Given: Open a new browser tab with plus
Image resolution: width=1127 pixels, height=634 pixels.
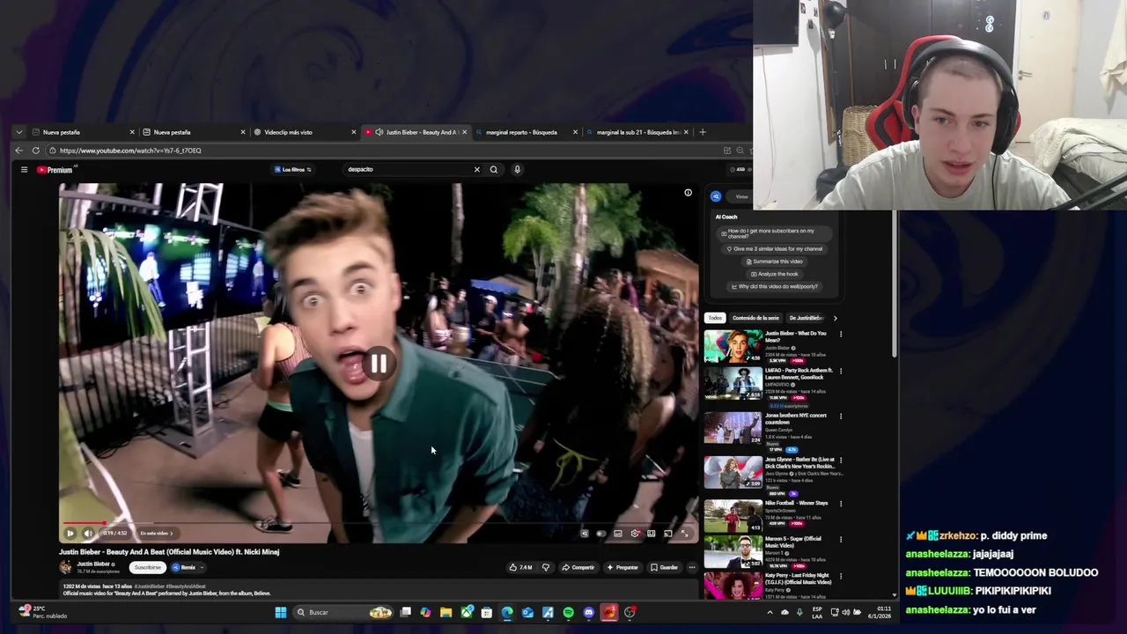Looking at the screenshot, I should click(x=702, y=132).
